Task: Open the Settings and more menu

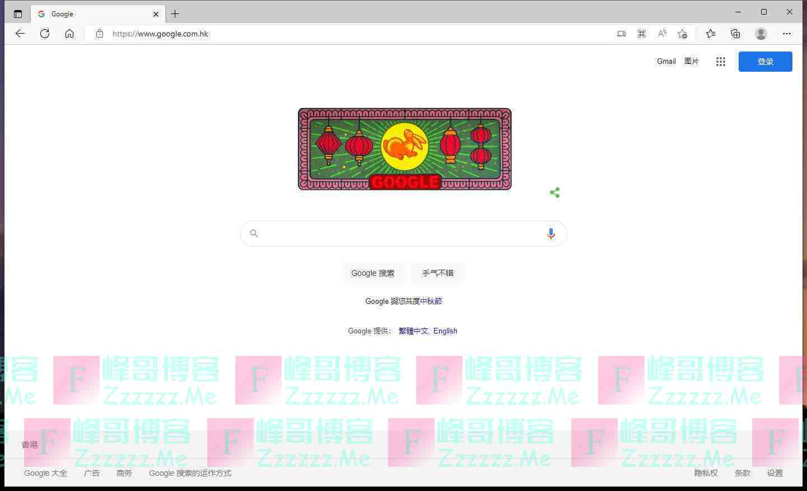Action: (x=787, y=34)
